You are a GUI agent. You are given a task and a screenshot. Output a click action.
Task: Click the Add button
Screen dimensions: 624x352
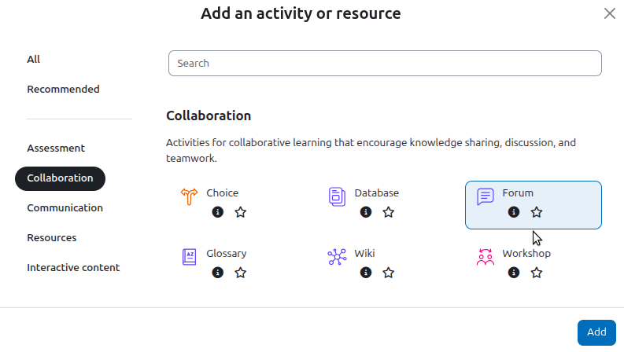596,332
